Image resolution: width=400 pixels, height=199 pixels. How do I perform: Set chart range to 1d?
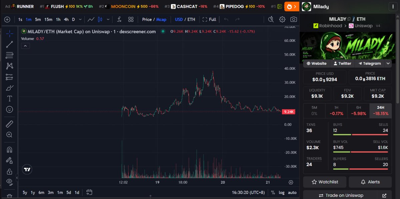77,192
